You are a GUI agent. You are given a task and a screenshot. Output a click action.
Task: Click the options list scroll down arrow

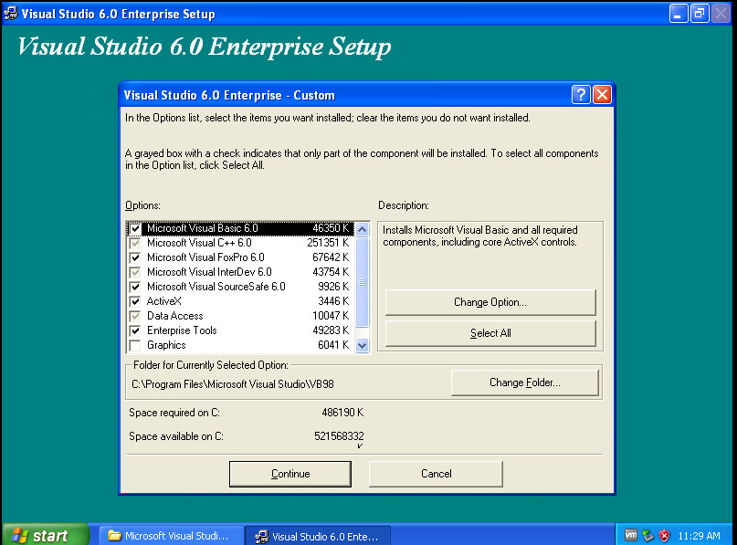point(362,345)
